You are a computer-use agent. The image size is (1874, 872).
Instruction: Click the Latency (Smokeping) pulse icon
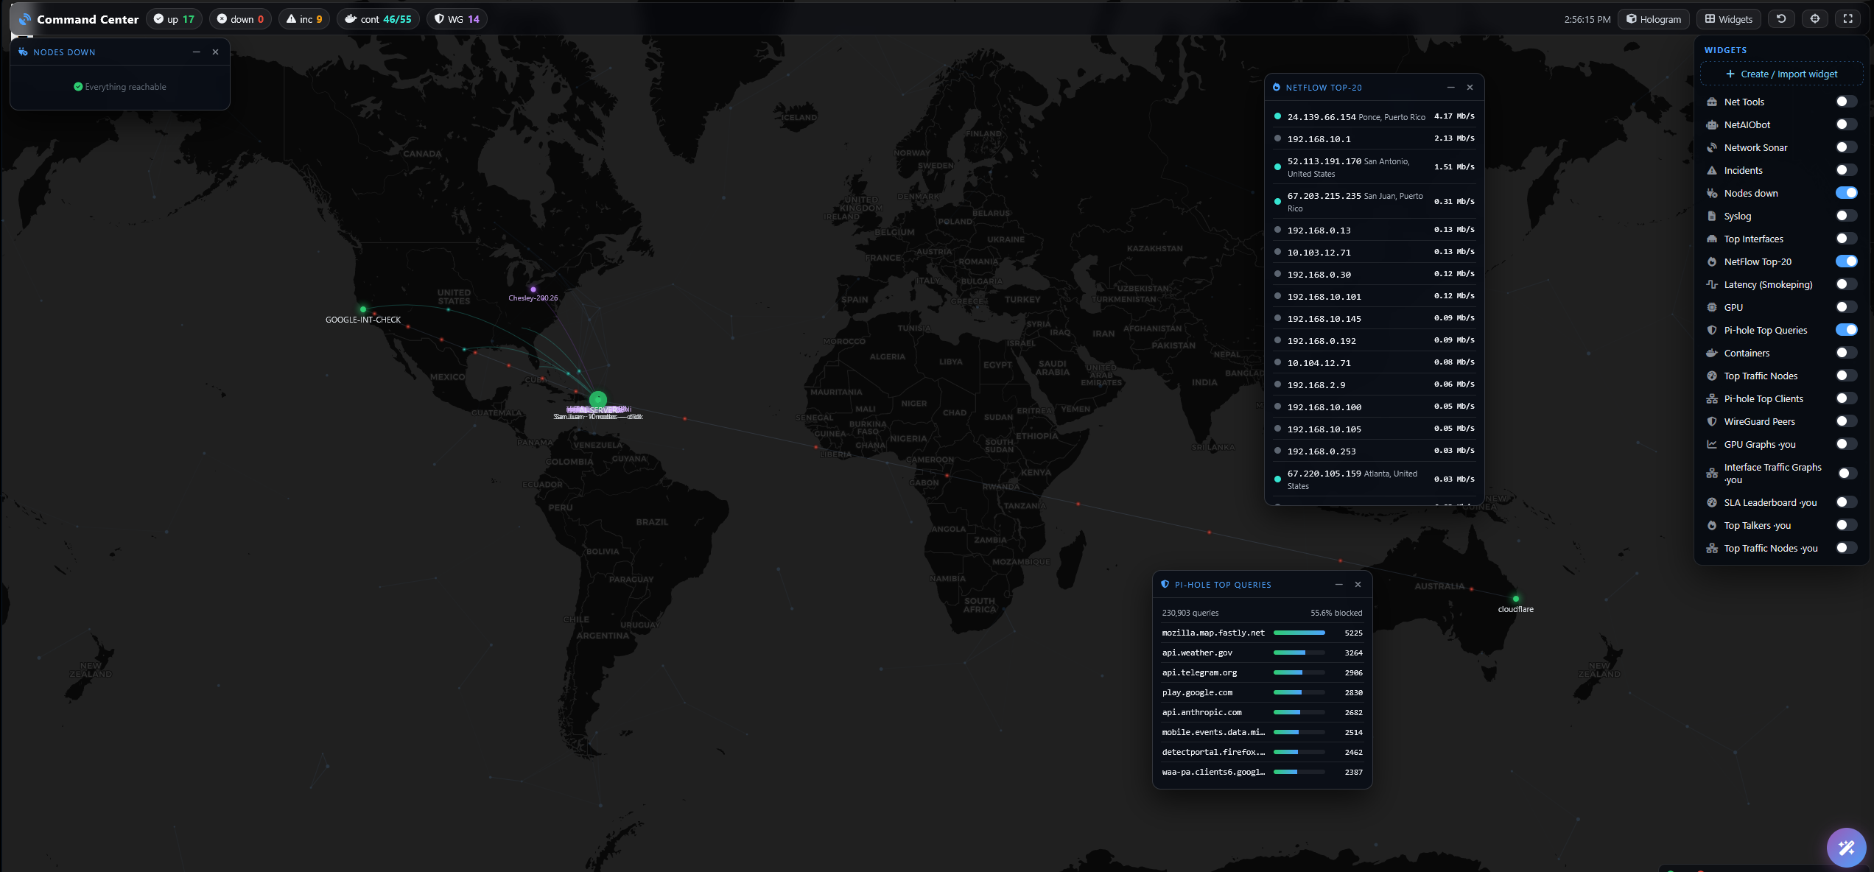click(1712, 284)
